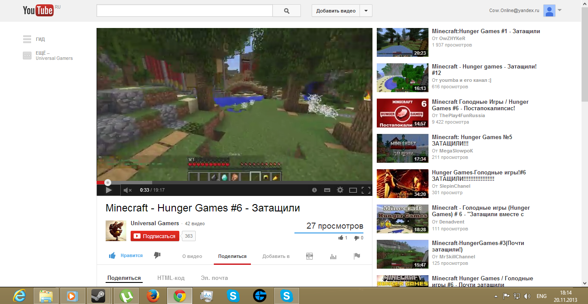Open Steam from the taskbar

pyautogui.click(x=98, y=296)
